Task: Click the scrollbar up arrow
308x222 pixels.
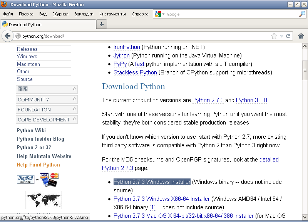Action: coord(305,46)
